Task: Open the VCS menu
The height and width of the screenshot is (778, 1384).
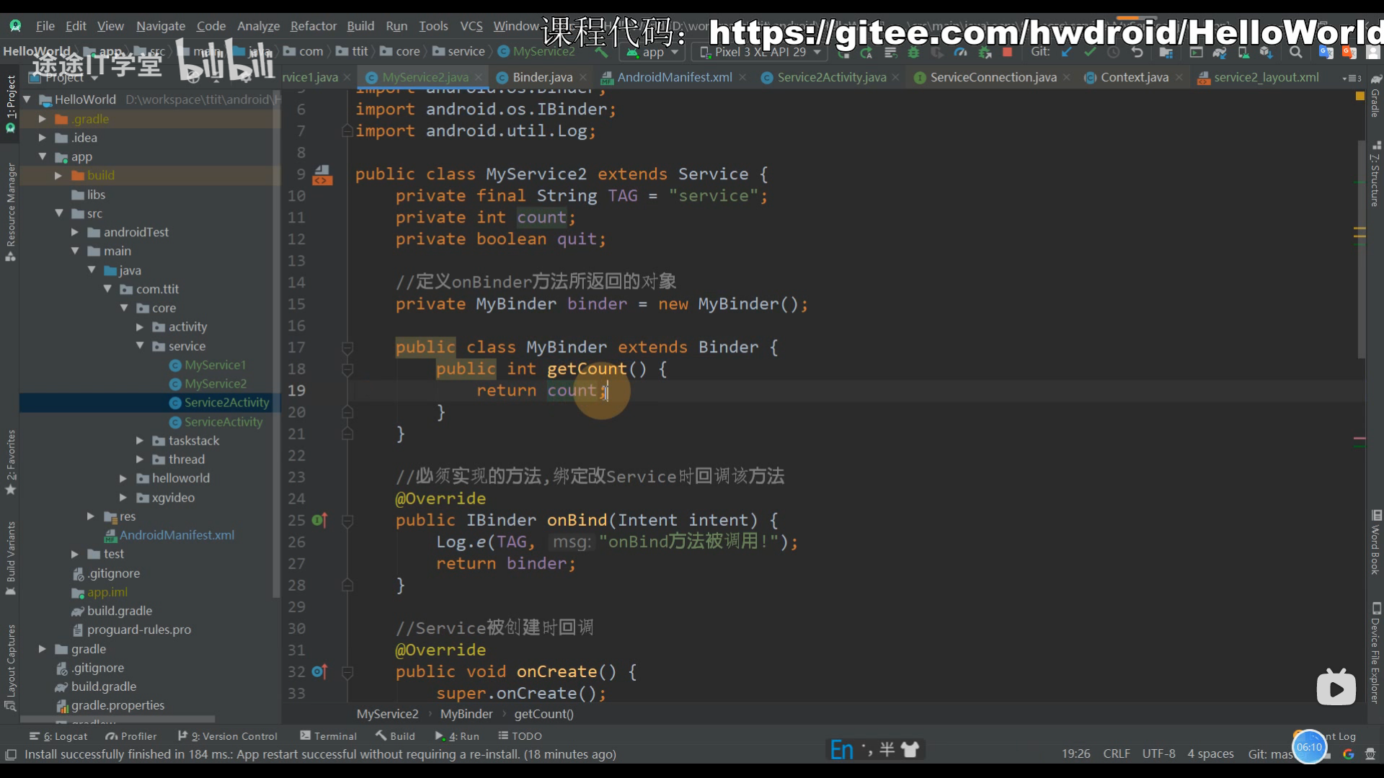Action: point(471,26)
